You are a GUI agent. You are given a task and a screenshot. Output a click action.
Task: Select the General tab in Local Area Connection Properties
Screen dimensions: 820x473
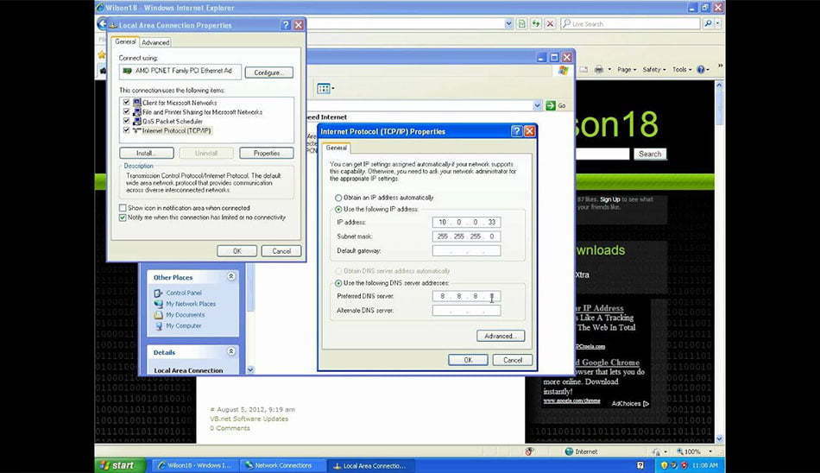click(125, 41)
